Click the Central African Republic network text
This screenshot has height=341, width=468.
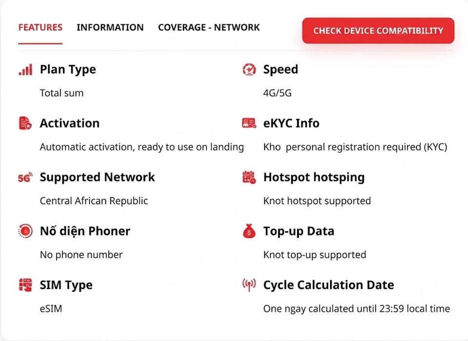click(x=94, y=201)
